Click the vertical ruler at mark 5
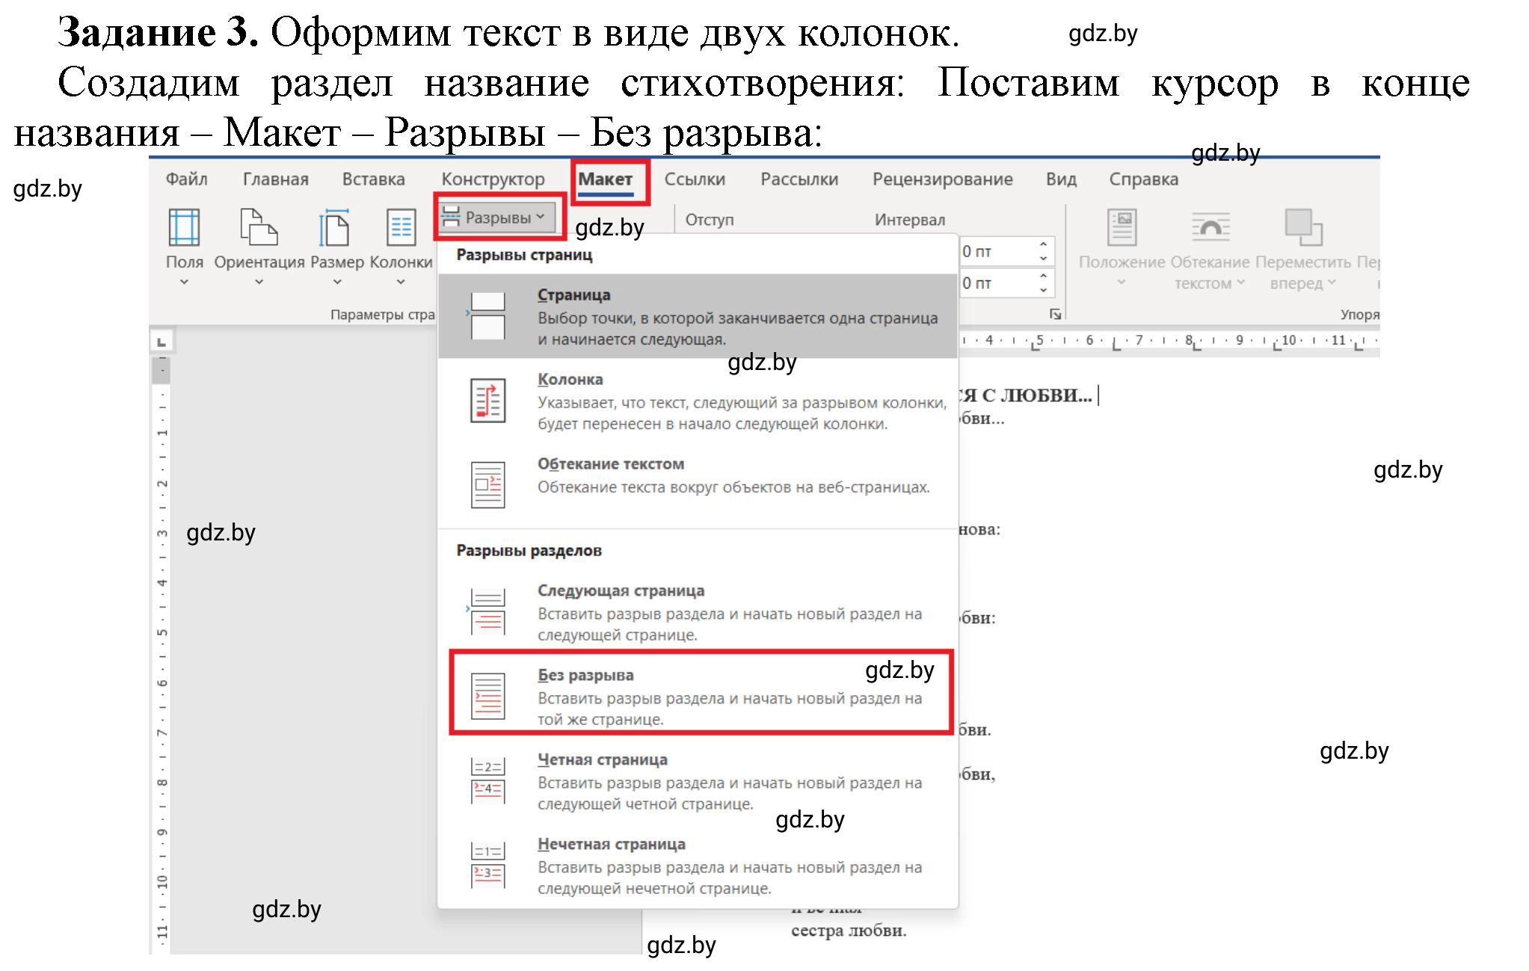Image resolution: width=1529 pixels, height=971 pixels. tap(161, 633)
